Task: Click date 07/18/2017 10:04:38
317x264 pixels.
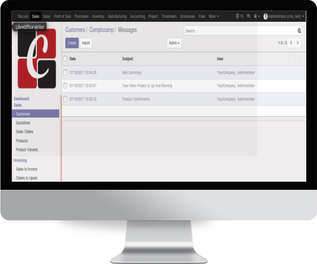Action: pos(83,73)
